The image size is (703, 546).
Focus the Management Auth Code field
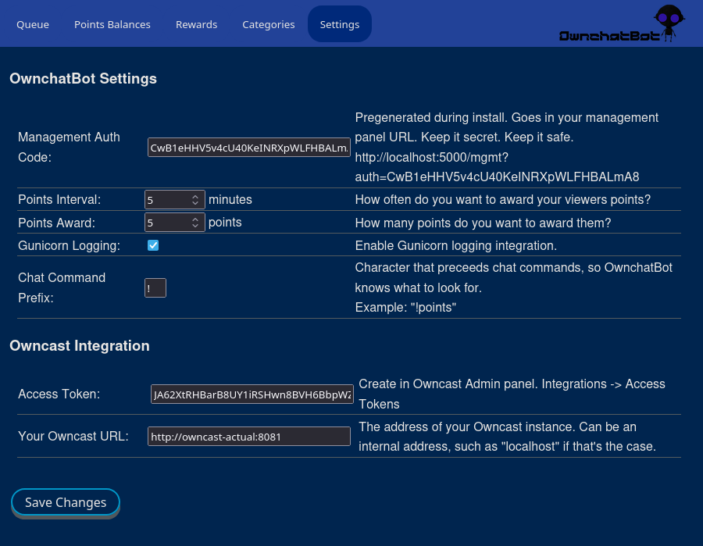[x=249, y=148]
